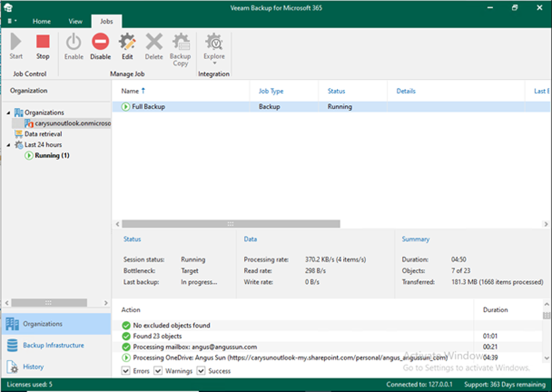Click the Organizations tree building icon
The height and width of the screenshot is (392, 552).
coord(18,112)
